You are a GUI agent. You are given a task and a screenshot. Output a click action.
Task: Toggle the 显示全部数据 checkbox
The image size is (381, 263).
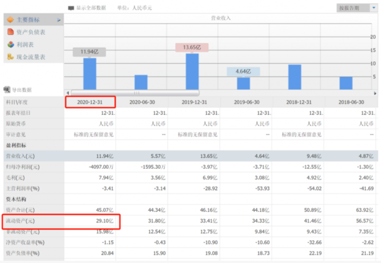tap(71, 8)
